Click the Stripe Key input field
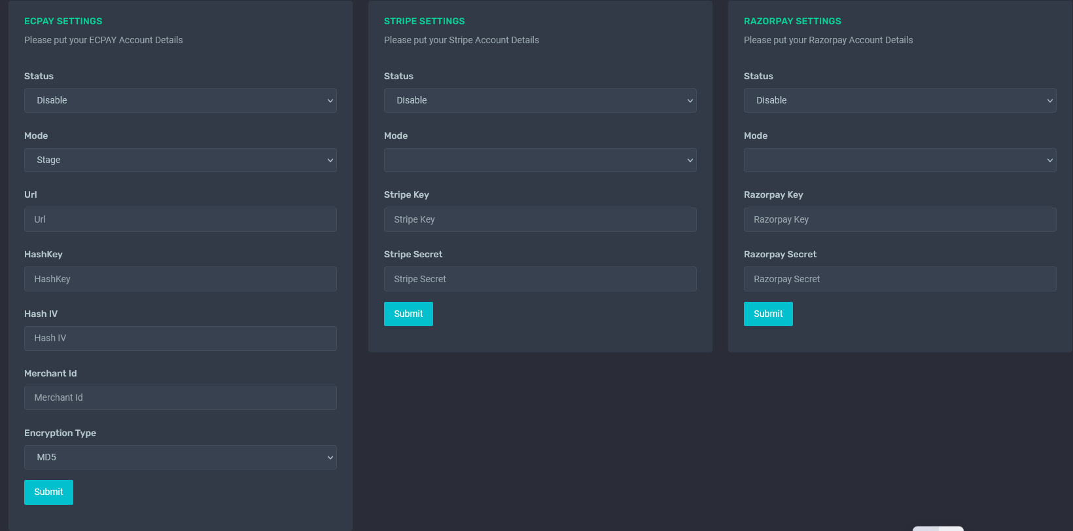This screenshot has height=531, width=1073. coord(540,219)
